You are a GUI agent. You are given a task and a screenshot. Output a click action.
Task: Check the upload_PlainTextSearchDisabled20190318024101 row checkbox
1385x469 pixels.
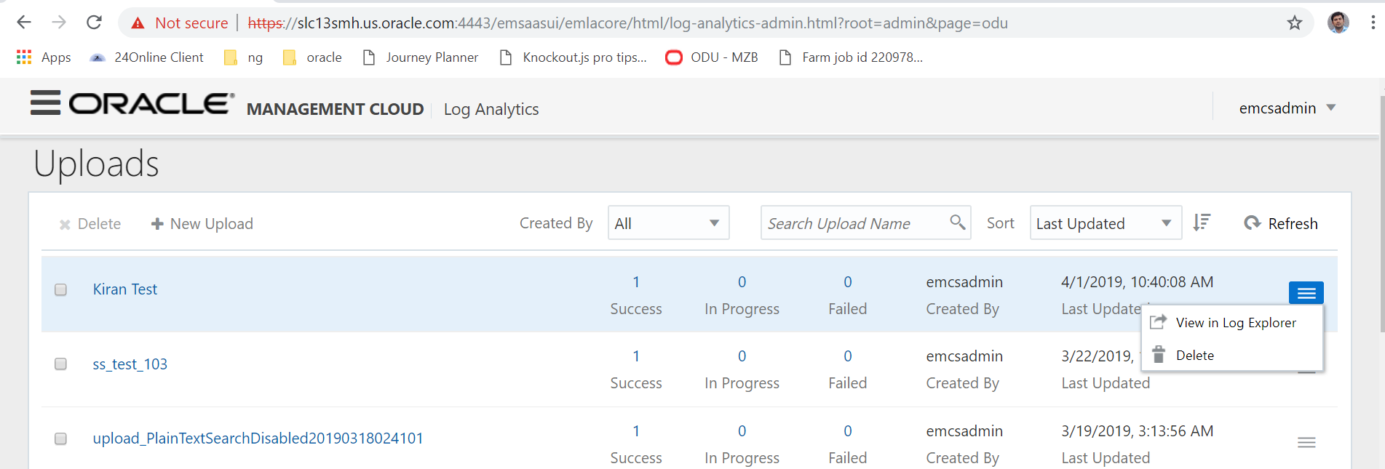60,438
